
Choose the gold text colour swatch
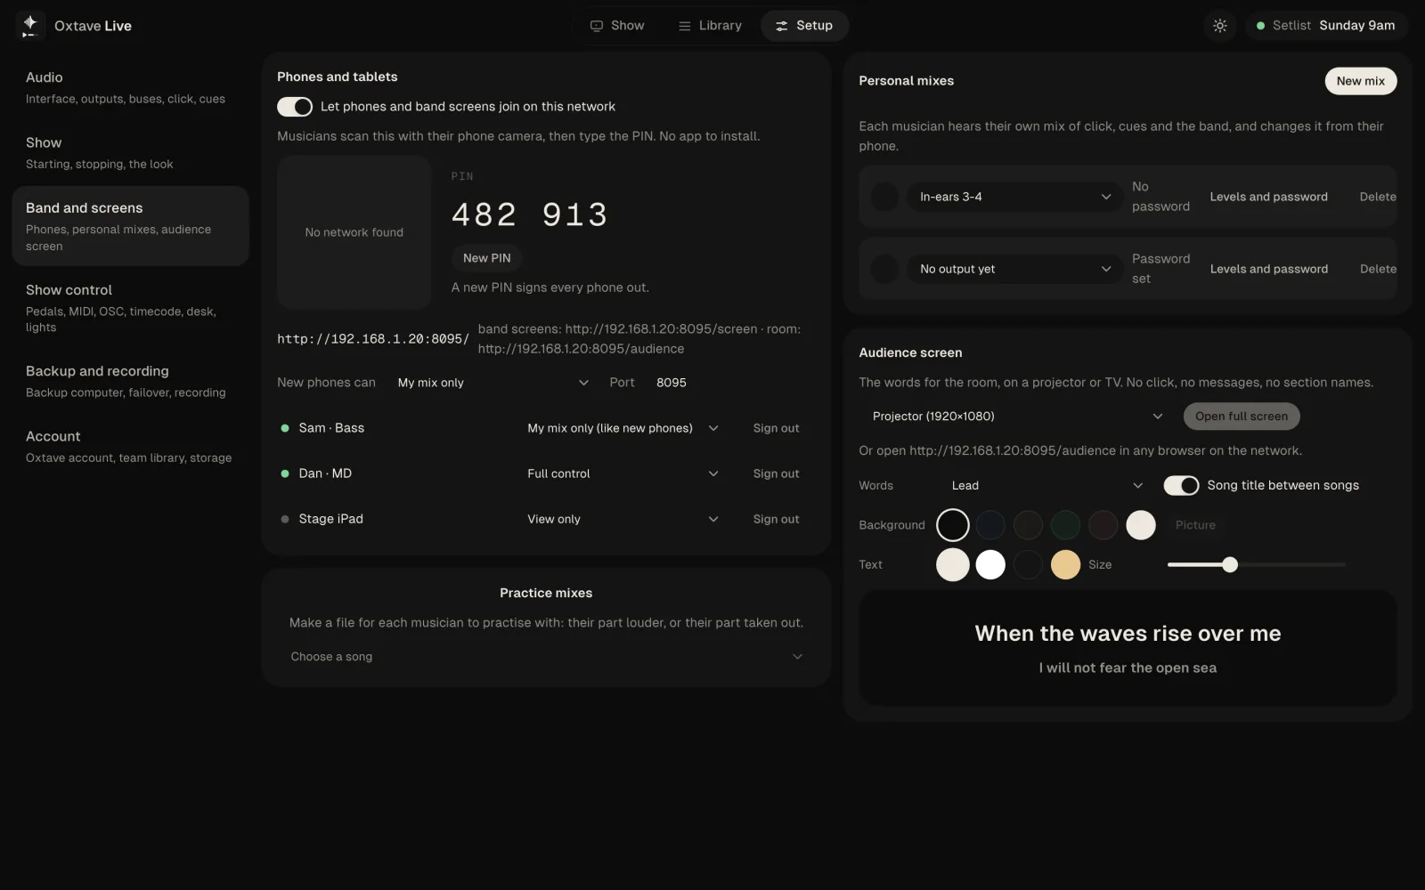(x=1065, y=564)
